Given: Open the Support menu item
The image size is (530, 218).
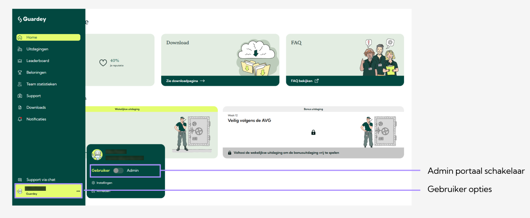Looking at the screenshot, I should (34, 96).
